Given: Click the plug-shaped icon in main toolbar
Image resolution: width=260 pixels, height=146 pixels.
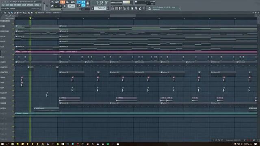Looking at the screenshot, I should tap(136, 8).
